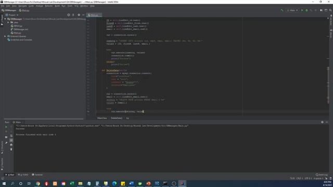Toggle scroll-to-end in Run console

11,140
